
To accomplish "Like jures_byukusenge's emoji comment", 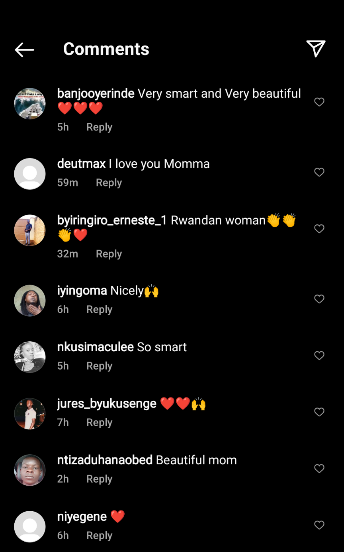I will (x=319, y=412).
